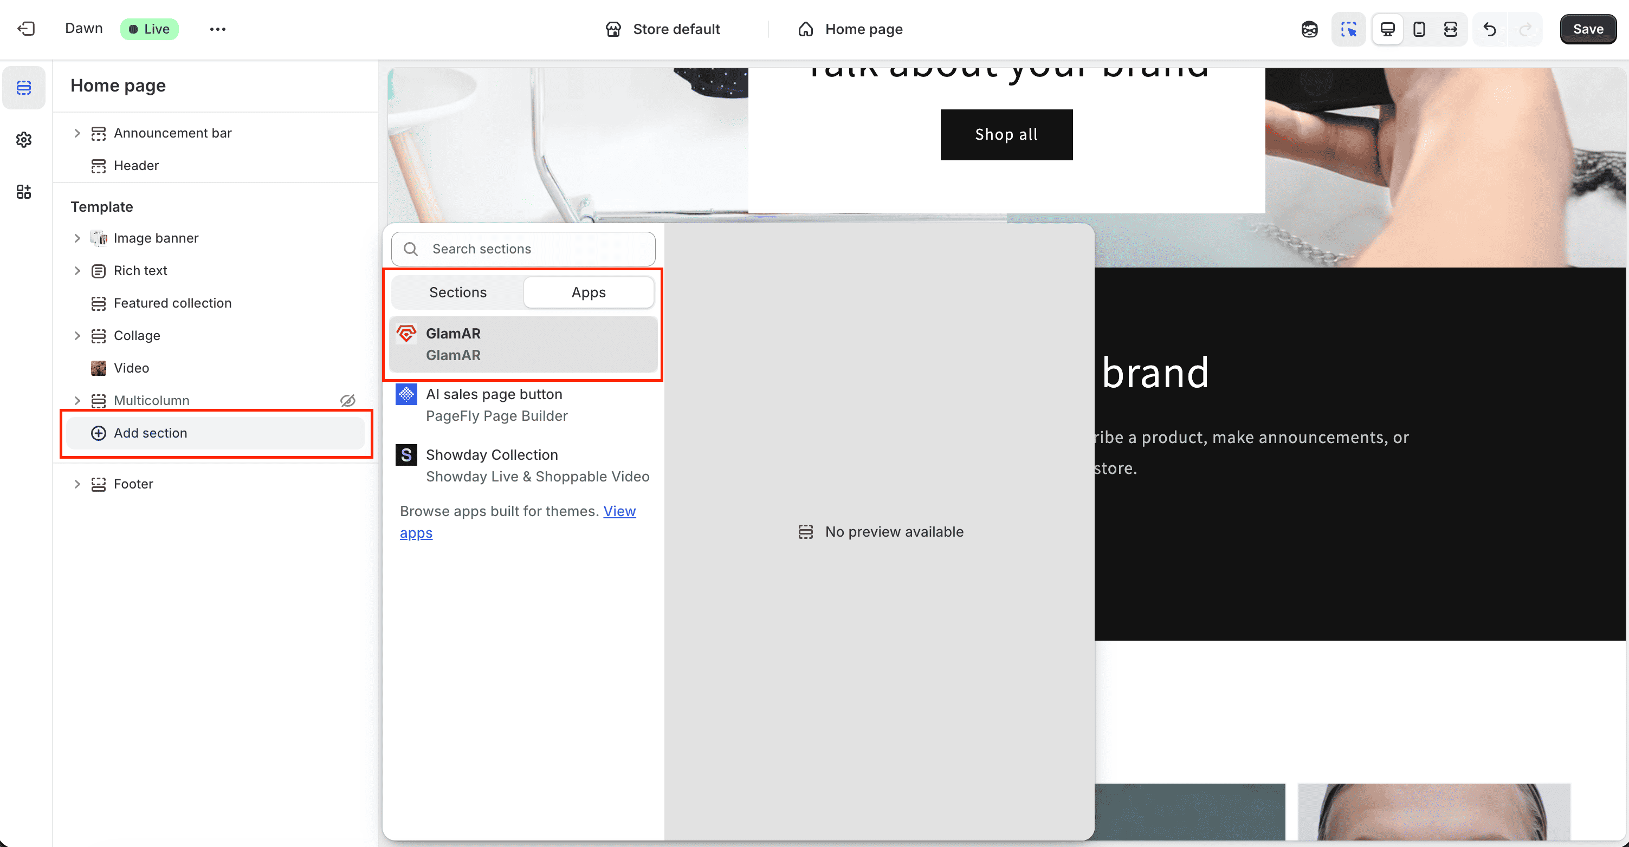Click the Search sections input field
Screen dimensions: 1629x847
click(538, 249)
